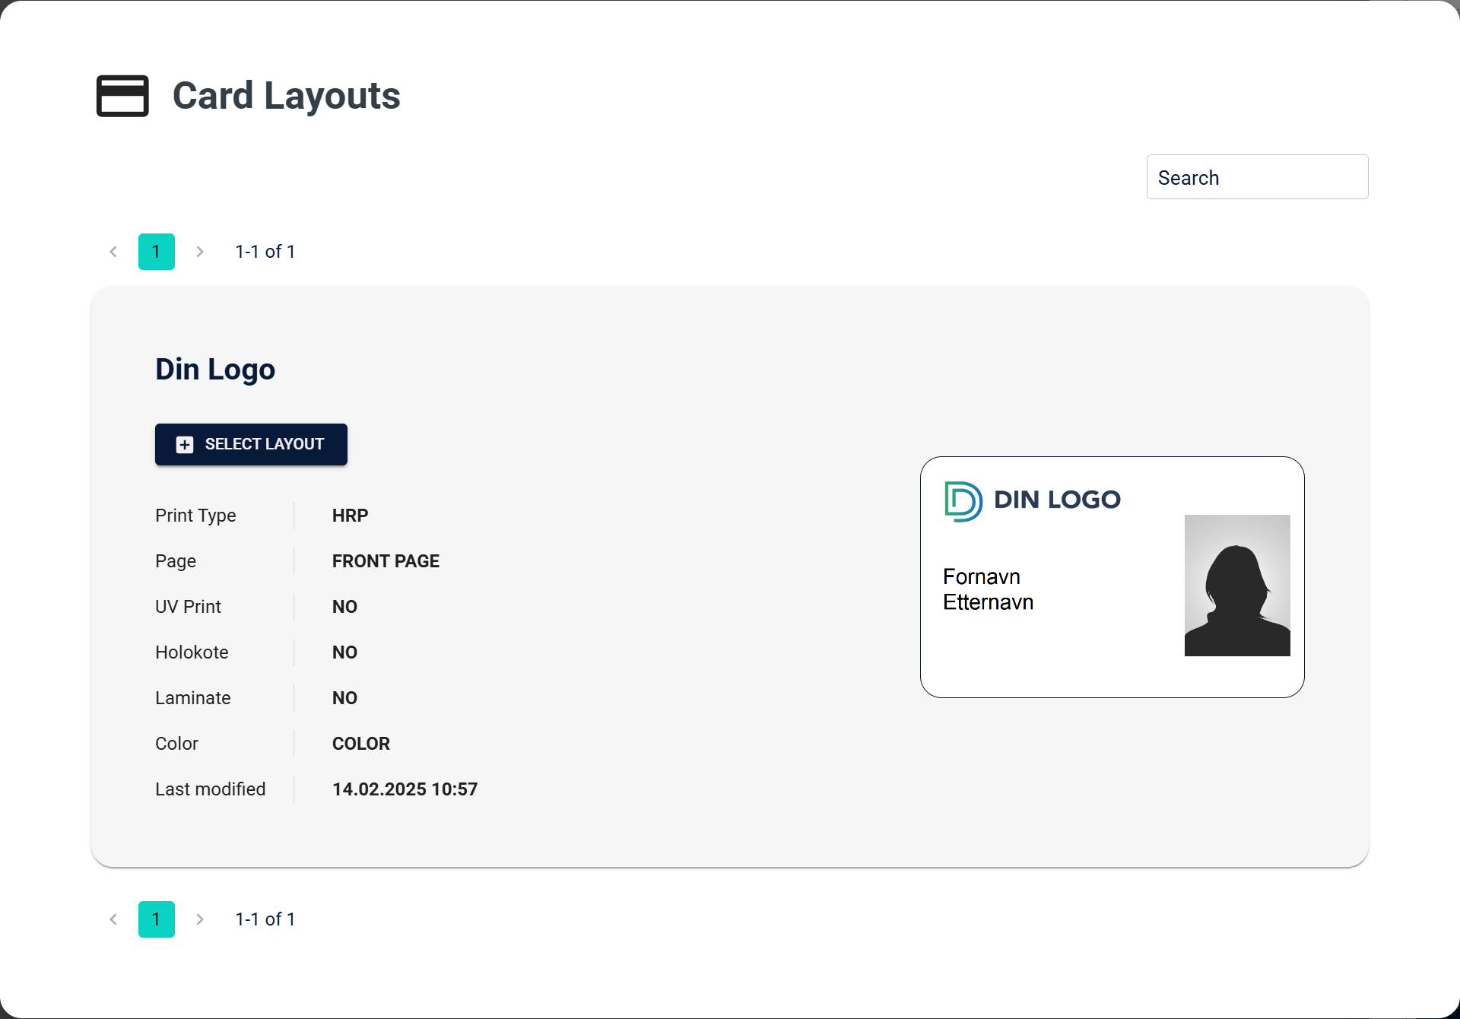The image size is (1460, 1019).
Task: Click the top '1-1 of 1' pagination label
Action: coord(265,251)
